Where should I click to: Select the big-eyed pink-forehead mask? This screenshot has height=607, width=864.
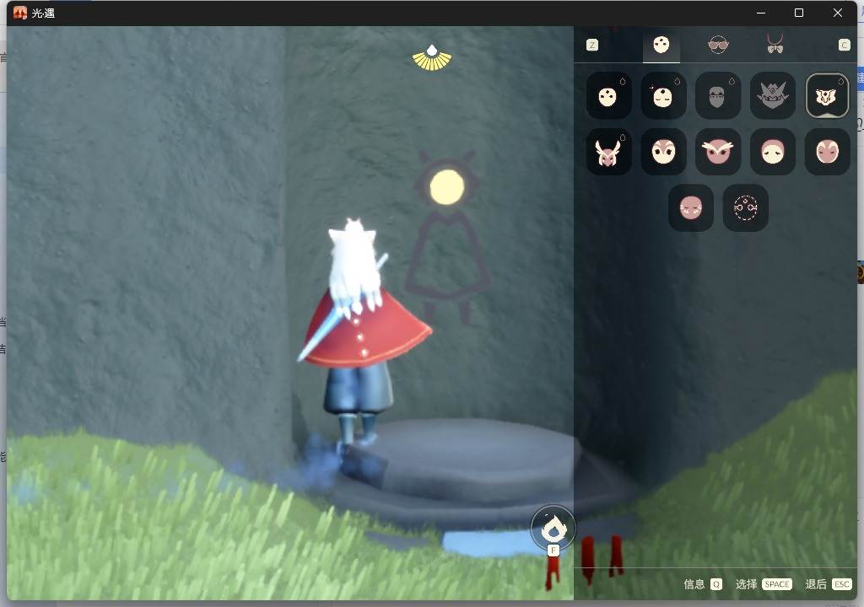663,152
